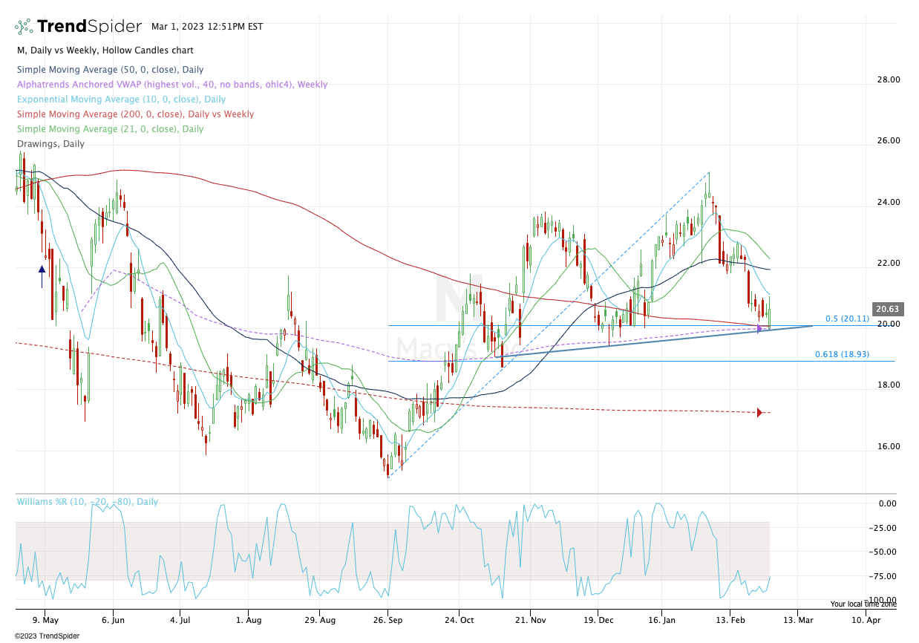Click the TrendSpider spider logo icon

[24, 27]
